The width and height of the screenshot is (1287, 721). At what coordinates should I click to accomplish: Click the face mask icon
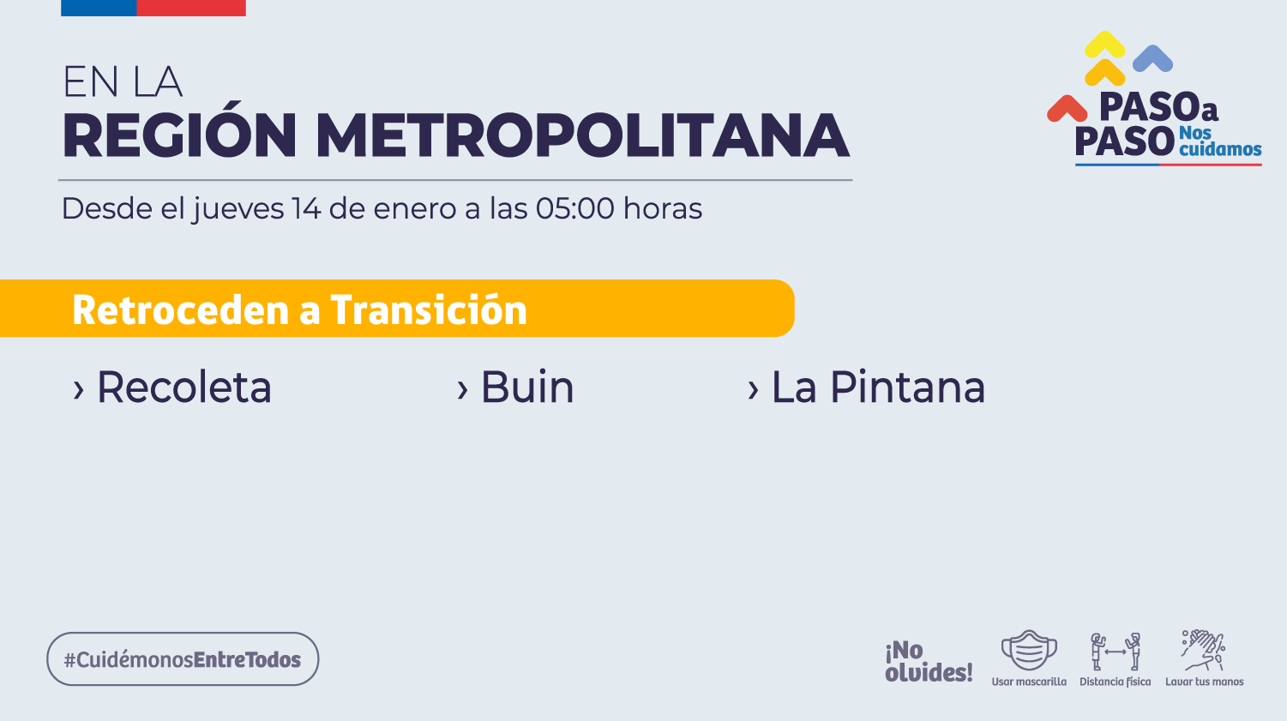point(1029,651)
